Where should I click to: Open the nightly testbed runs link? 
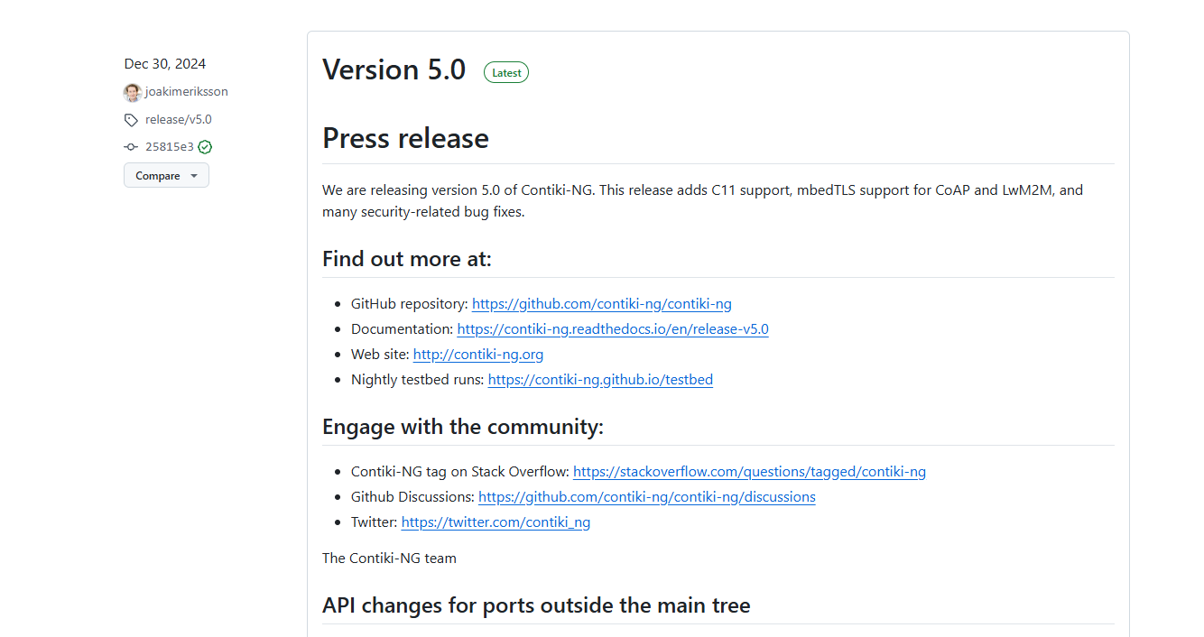click(x=600, y=380)
